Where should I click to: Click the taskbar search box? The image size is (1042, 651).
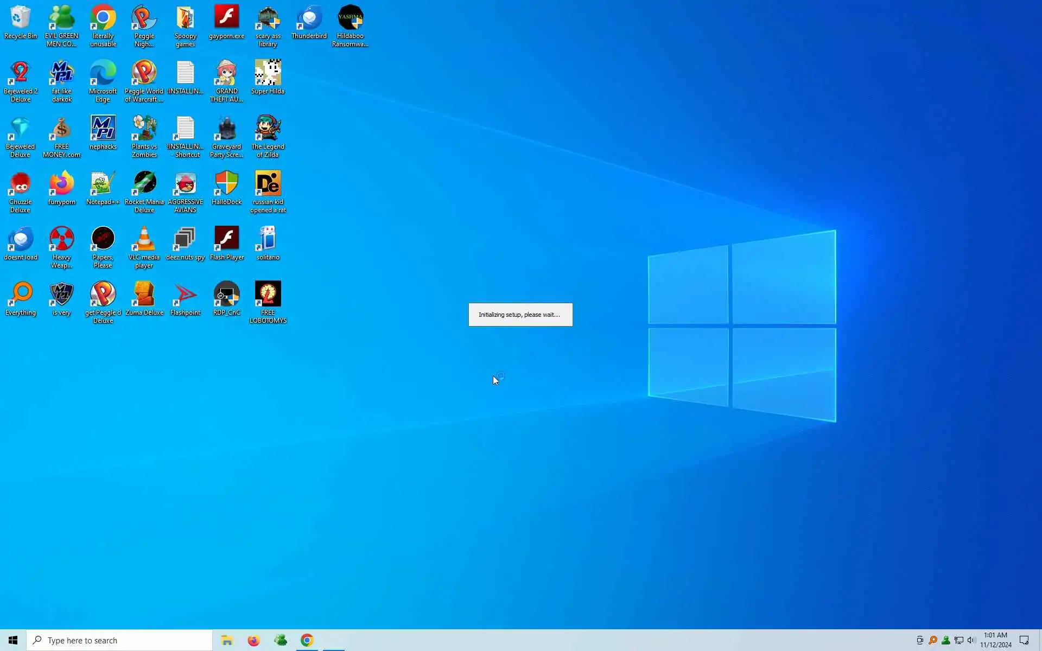[x=119, y=640]
